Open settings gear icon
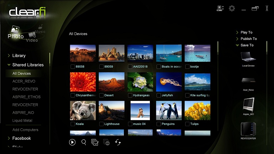274x154 pixels. tap(232, 8)
